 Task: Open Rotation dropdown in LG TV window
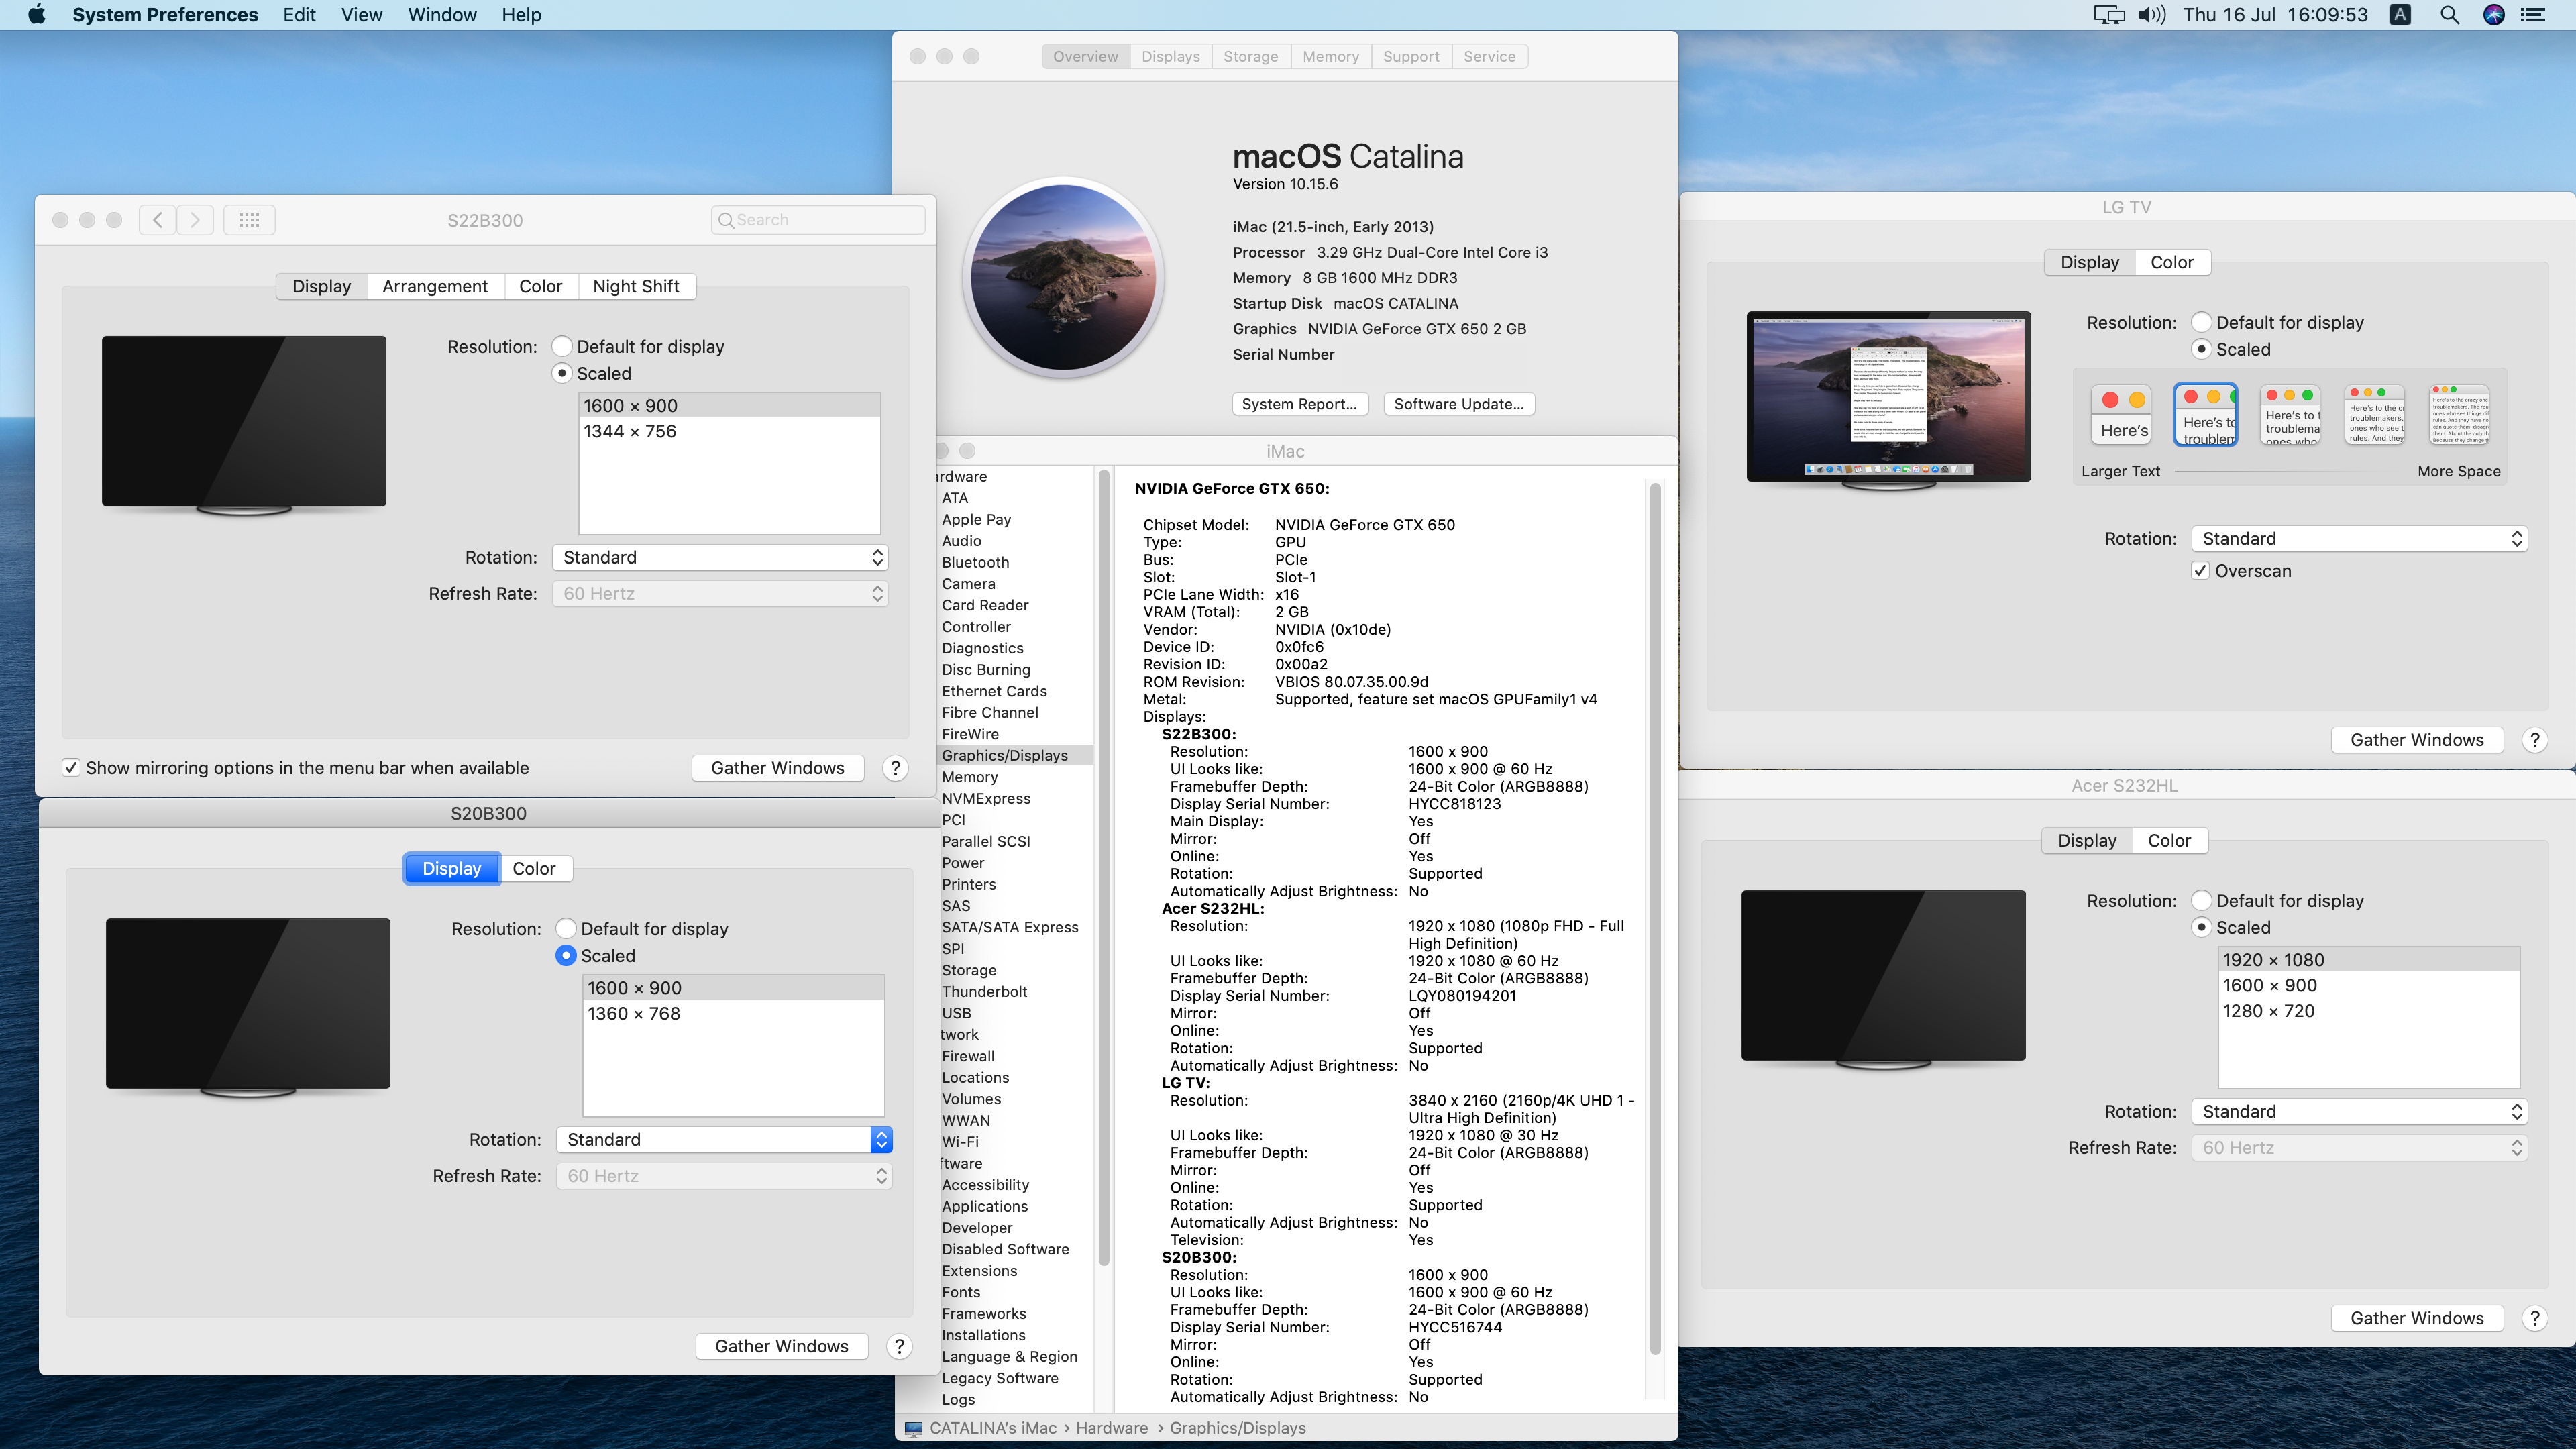2359,538
